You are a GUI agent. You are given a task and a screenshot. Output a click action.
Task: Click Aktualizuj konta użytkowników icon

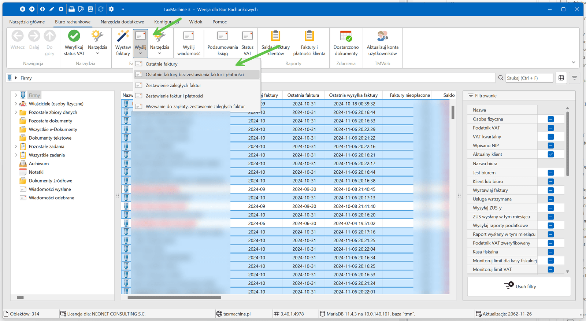[x=382, y=36]
